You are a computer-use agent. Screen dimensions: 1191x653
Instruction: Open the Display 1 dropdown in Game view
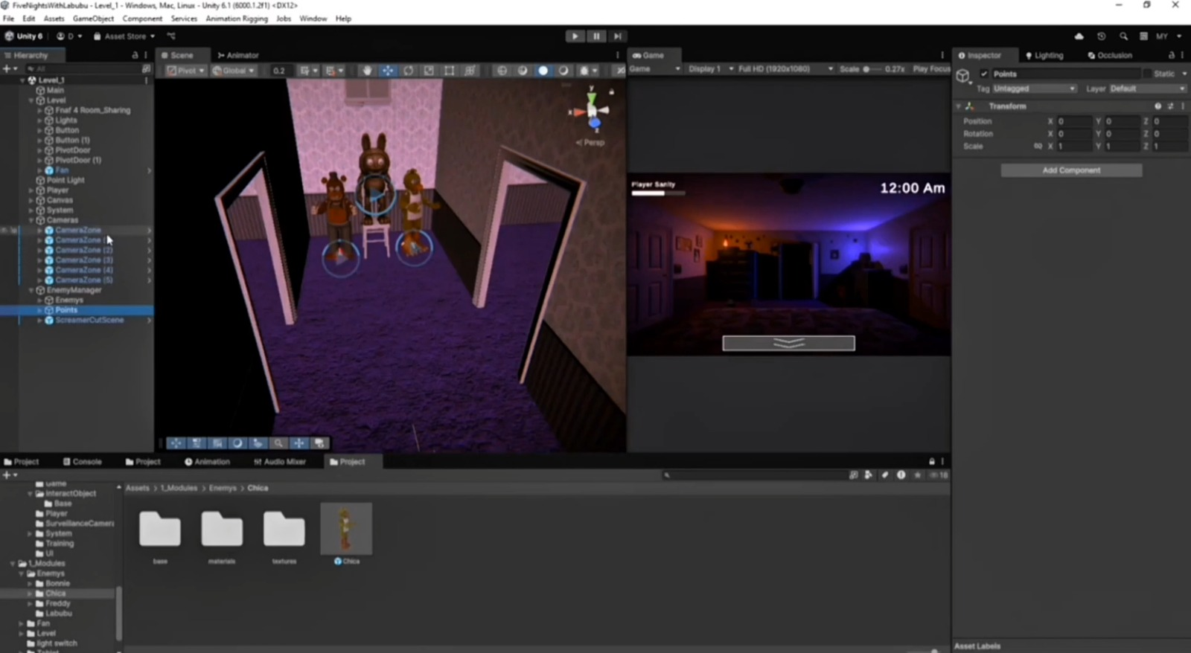[711, 68]
